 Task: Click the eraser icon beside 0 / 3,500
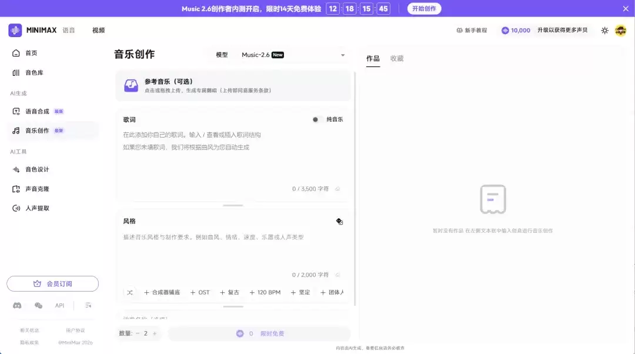[x=337, y=189]
